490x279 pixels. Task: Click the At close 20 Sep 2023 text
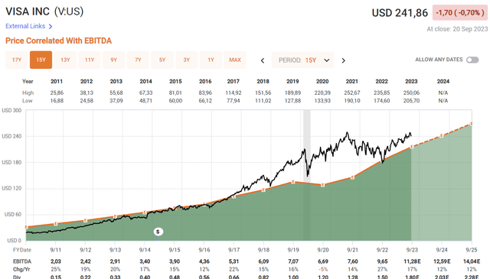457,29
